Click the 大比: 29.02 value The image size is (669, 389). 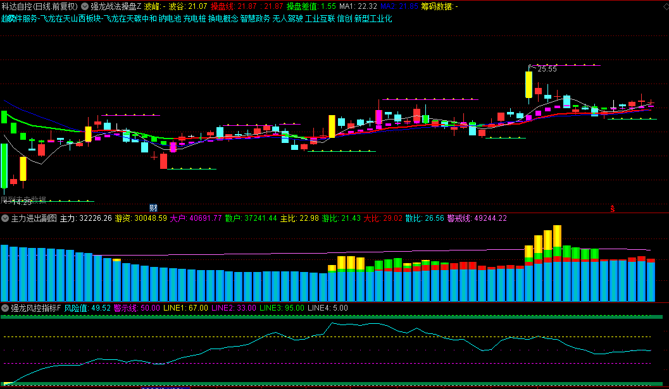point(383,218)
